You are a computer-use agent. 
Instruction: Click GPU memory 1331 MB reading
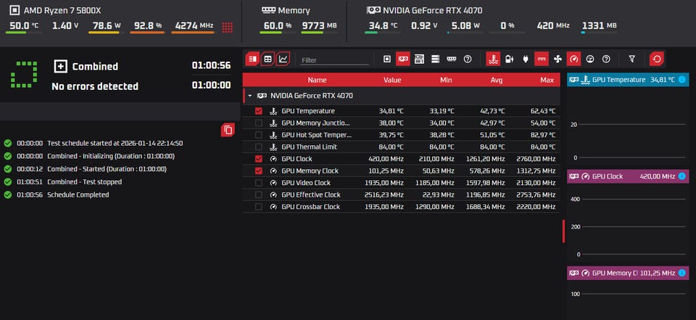tap(600, 26)
